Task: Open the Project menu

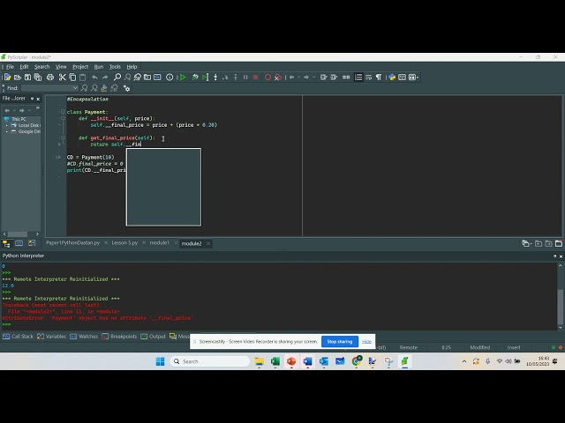Action: [80, 67]
